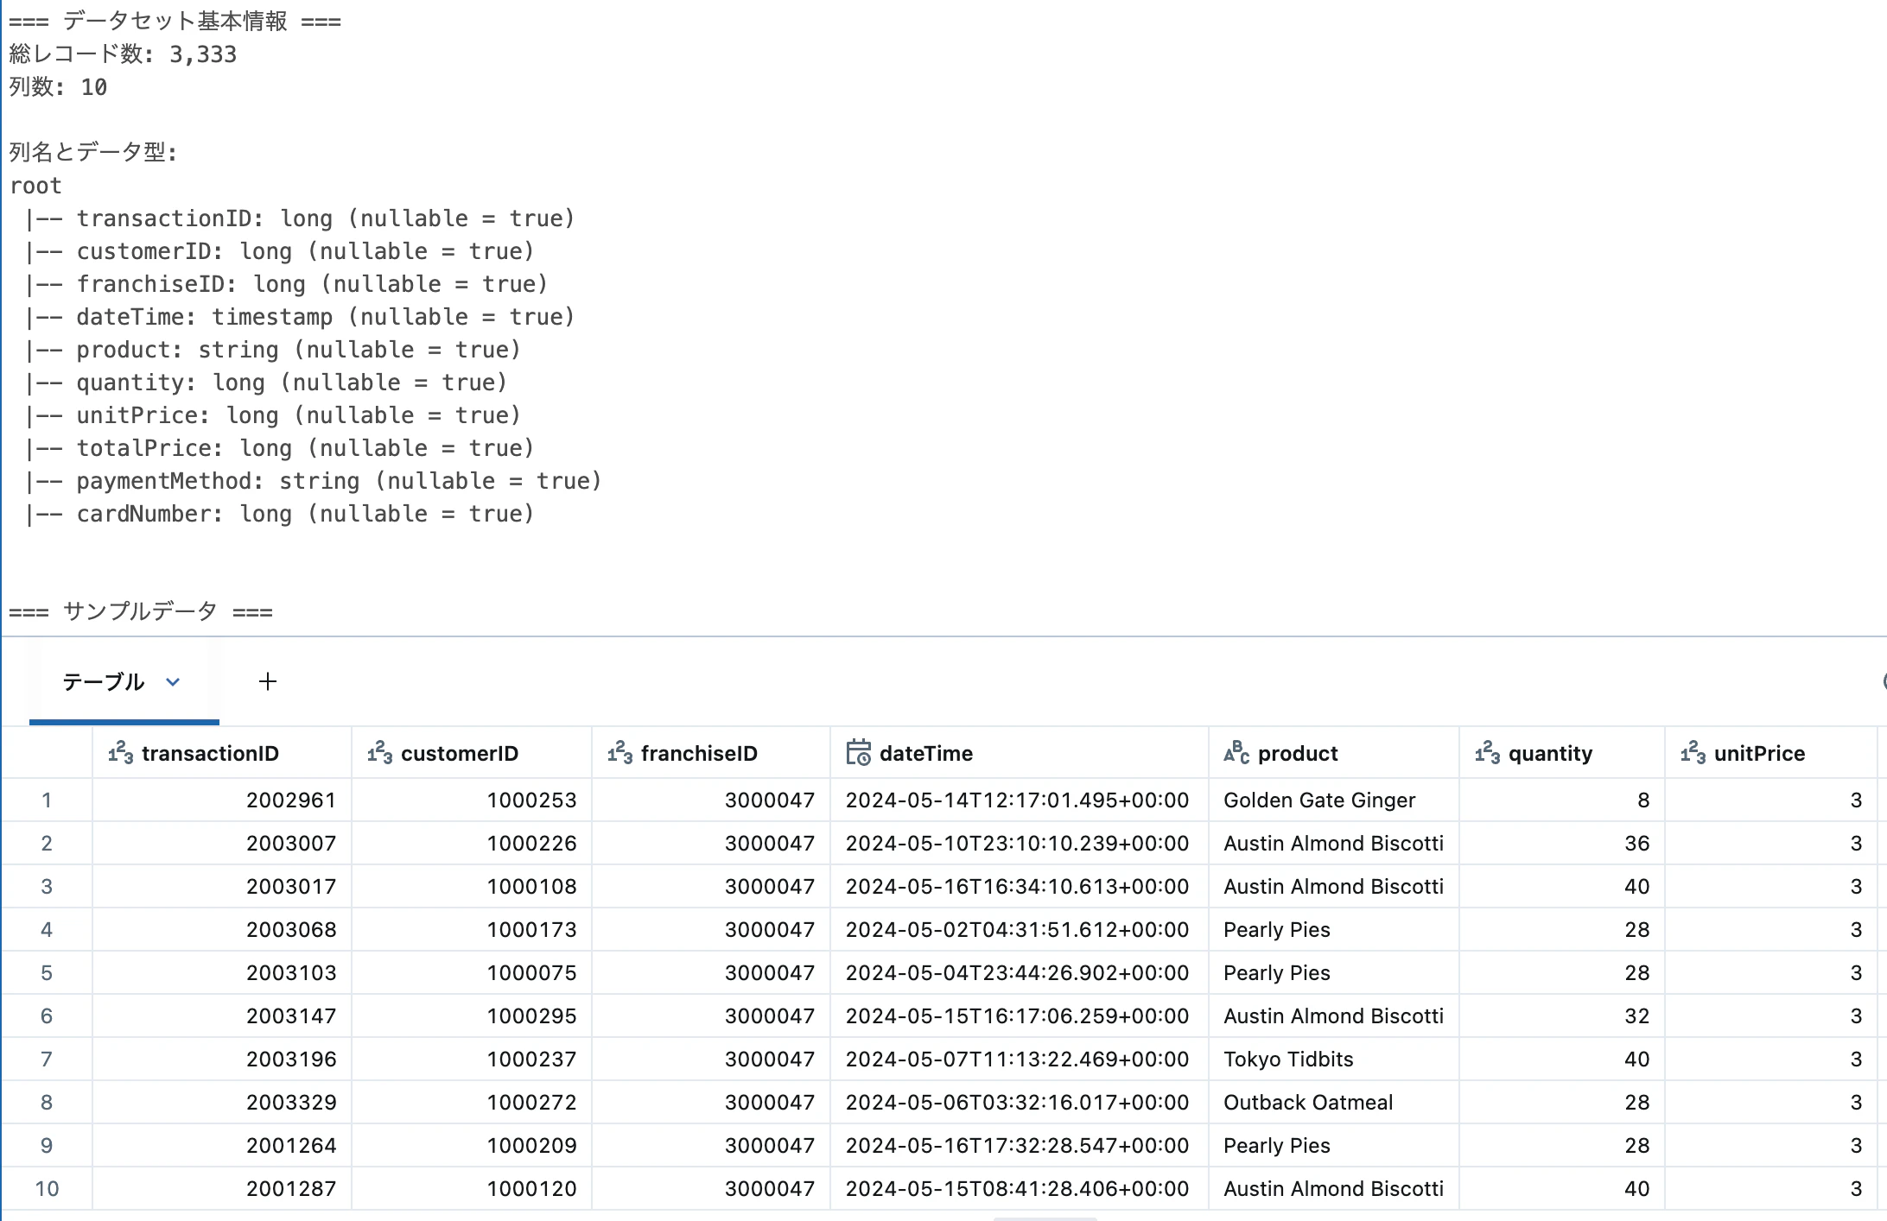
Task: Click customer ID cell 1000209
Action: coord(472,1145)
